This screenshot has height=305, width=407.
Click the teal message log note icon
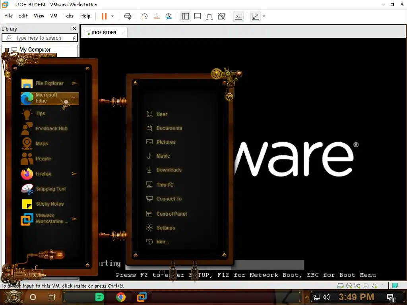pos(395,286)
